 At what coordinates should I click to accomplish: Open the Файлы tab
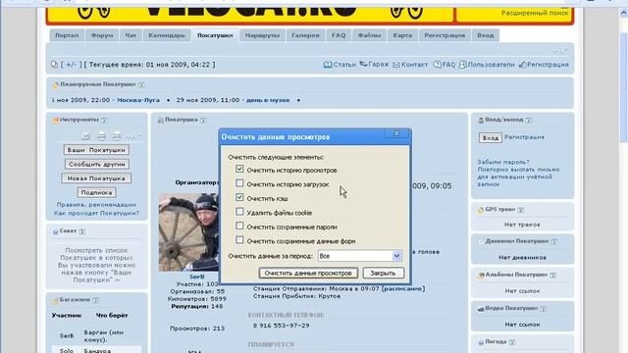pos(369,35)
